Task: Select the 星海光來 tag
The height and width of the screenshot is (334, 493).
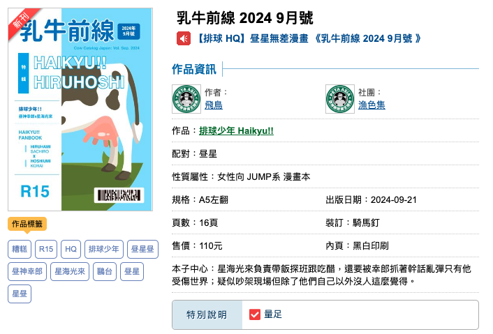Action: pyautogui.click(x=70, y=271)
